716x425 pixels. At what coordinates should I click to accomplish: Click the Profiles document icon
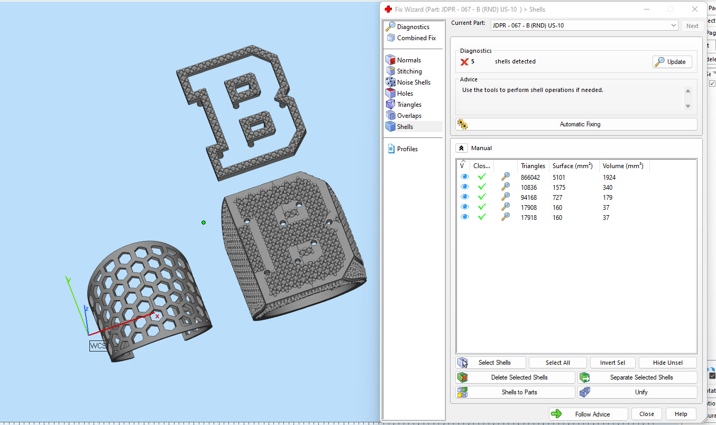click(x=391, y=149)
